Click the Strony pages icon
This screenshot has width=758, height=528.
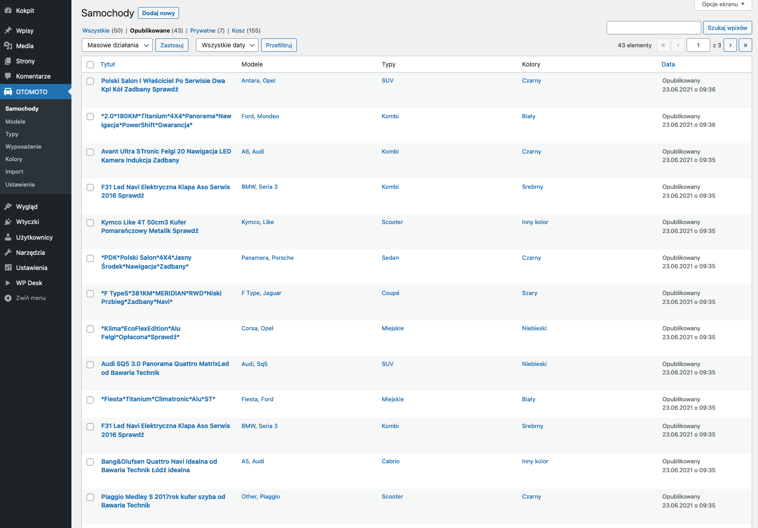point(8,61)
